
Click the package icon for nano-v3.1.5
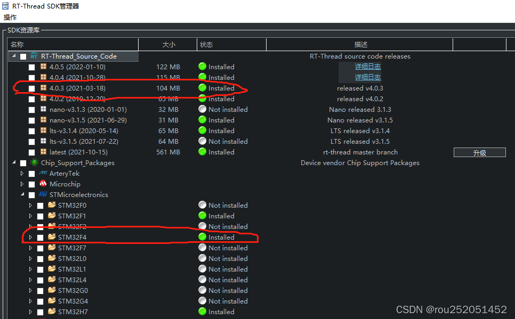coord(43,119)
